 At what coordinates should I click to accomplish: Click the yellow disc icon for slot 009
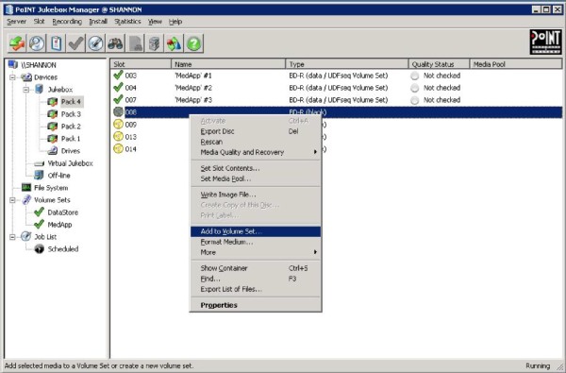click(118, 124)
